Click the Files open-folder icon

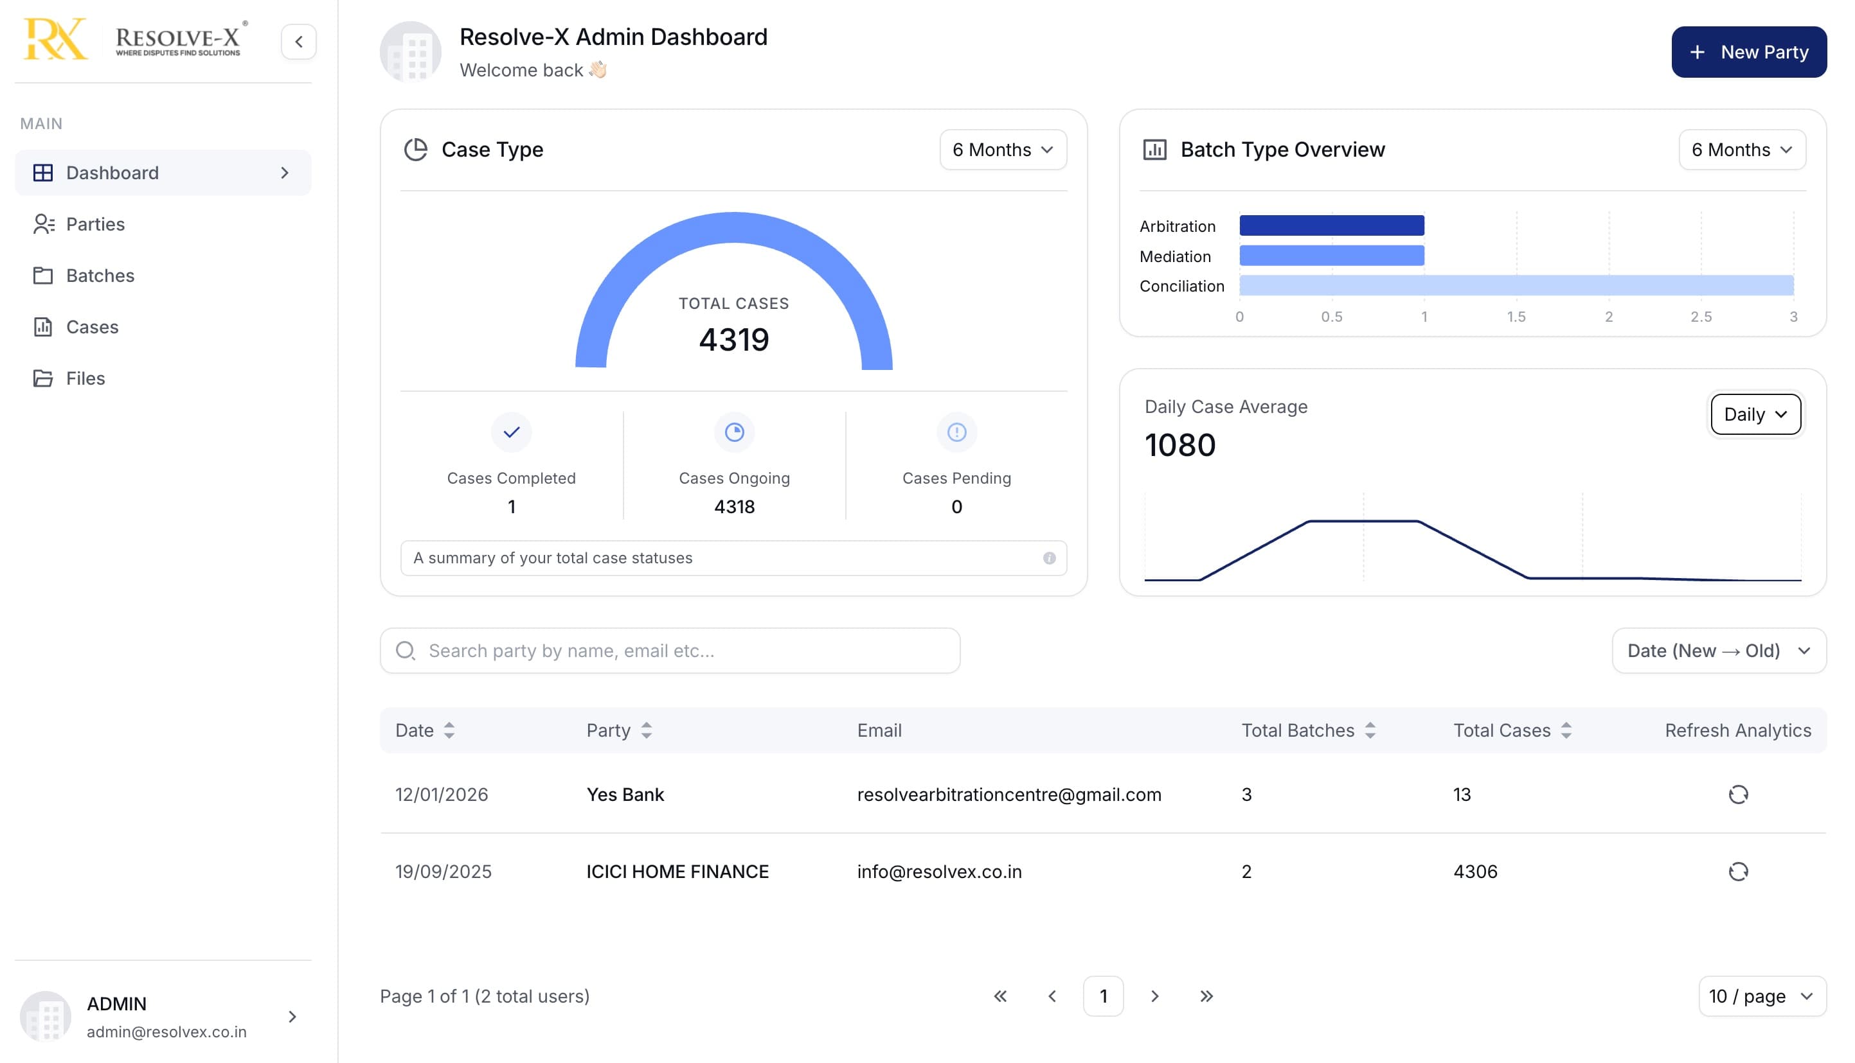pyautogui.click(x=43, y=378)
